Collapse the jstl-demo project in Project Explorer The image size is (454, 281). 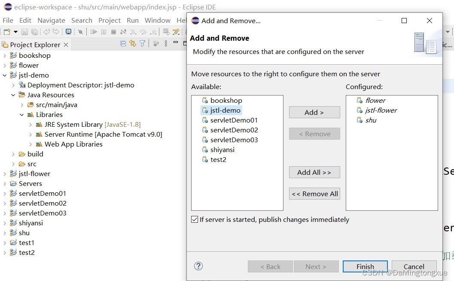point(3,75)
